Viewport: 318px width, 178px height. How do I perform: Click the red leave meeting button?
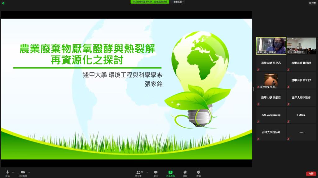coord(311,174)
